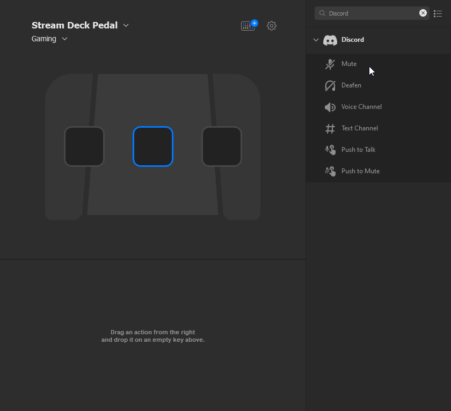The image size is (451, 411).
Task: Choose the Deafen action entry
Action: 351,85
